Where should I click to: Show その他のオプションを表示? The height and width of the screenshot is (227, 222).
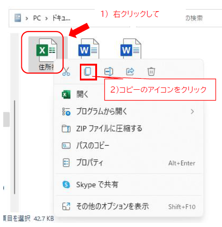click(x=129, y=207)
